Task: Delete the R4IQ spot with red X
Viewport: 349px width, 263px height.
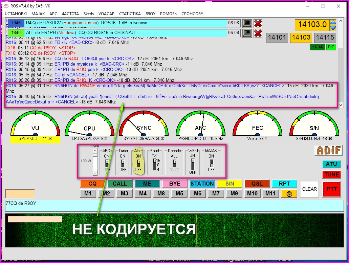Action: pyautogui.click(x=258, y=23)
